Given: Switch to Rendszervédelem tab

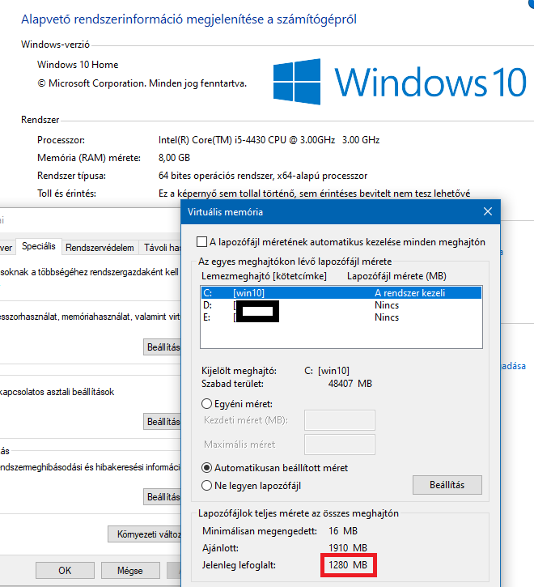Looking at the screenshot, I should (100, 248).
